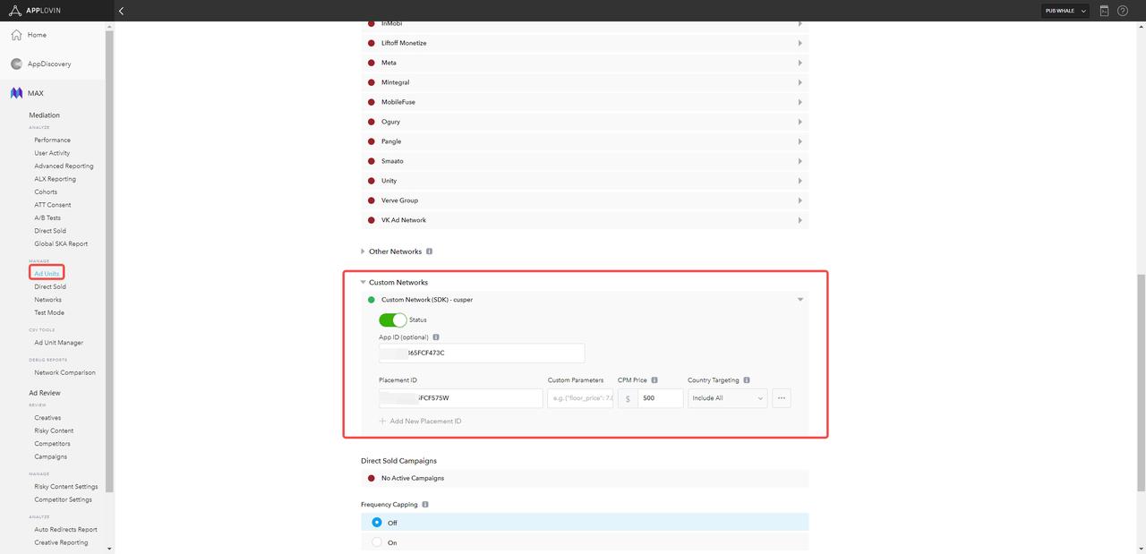This screenshot has height=554, width=1146.
Task: Click the CPM Price field showing 500
Action: (x=661, y=398)
